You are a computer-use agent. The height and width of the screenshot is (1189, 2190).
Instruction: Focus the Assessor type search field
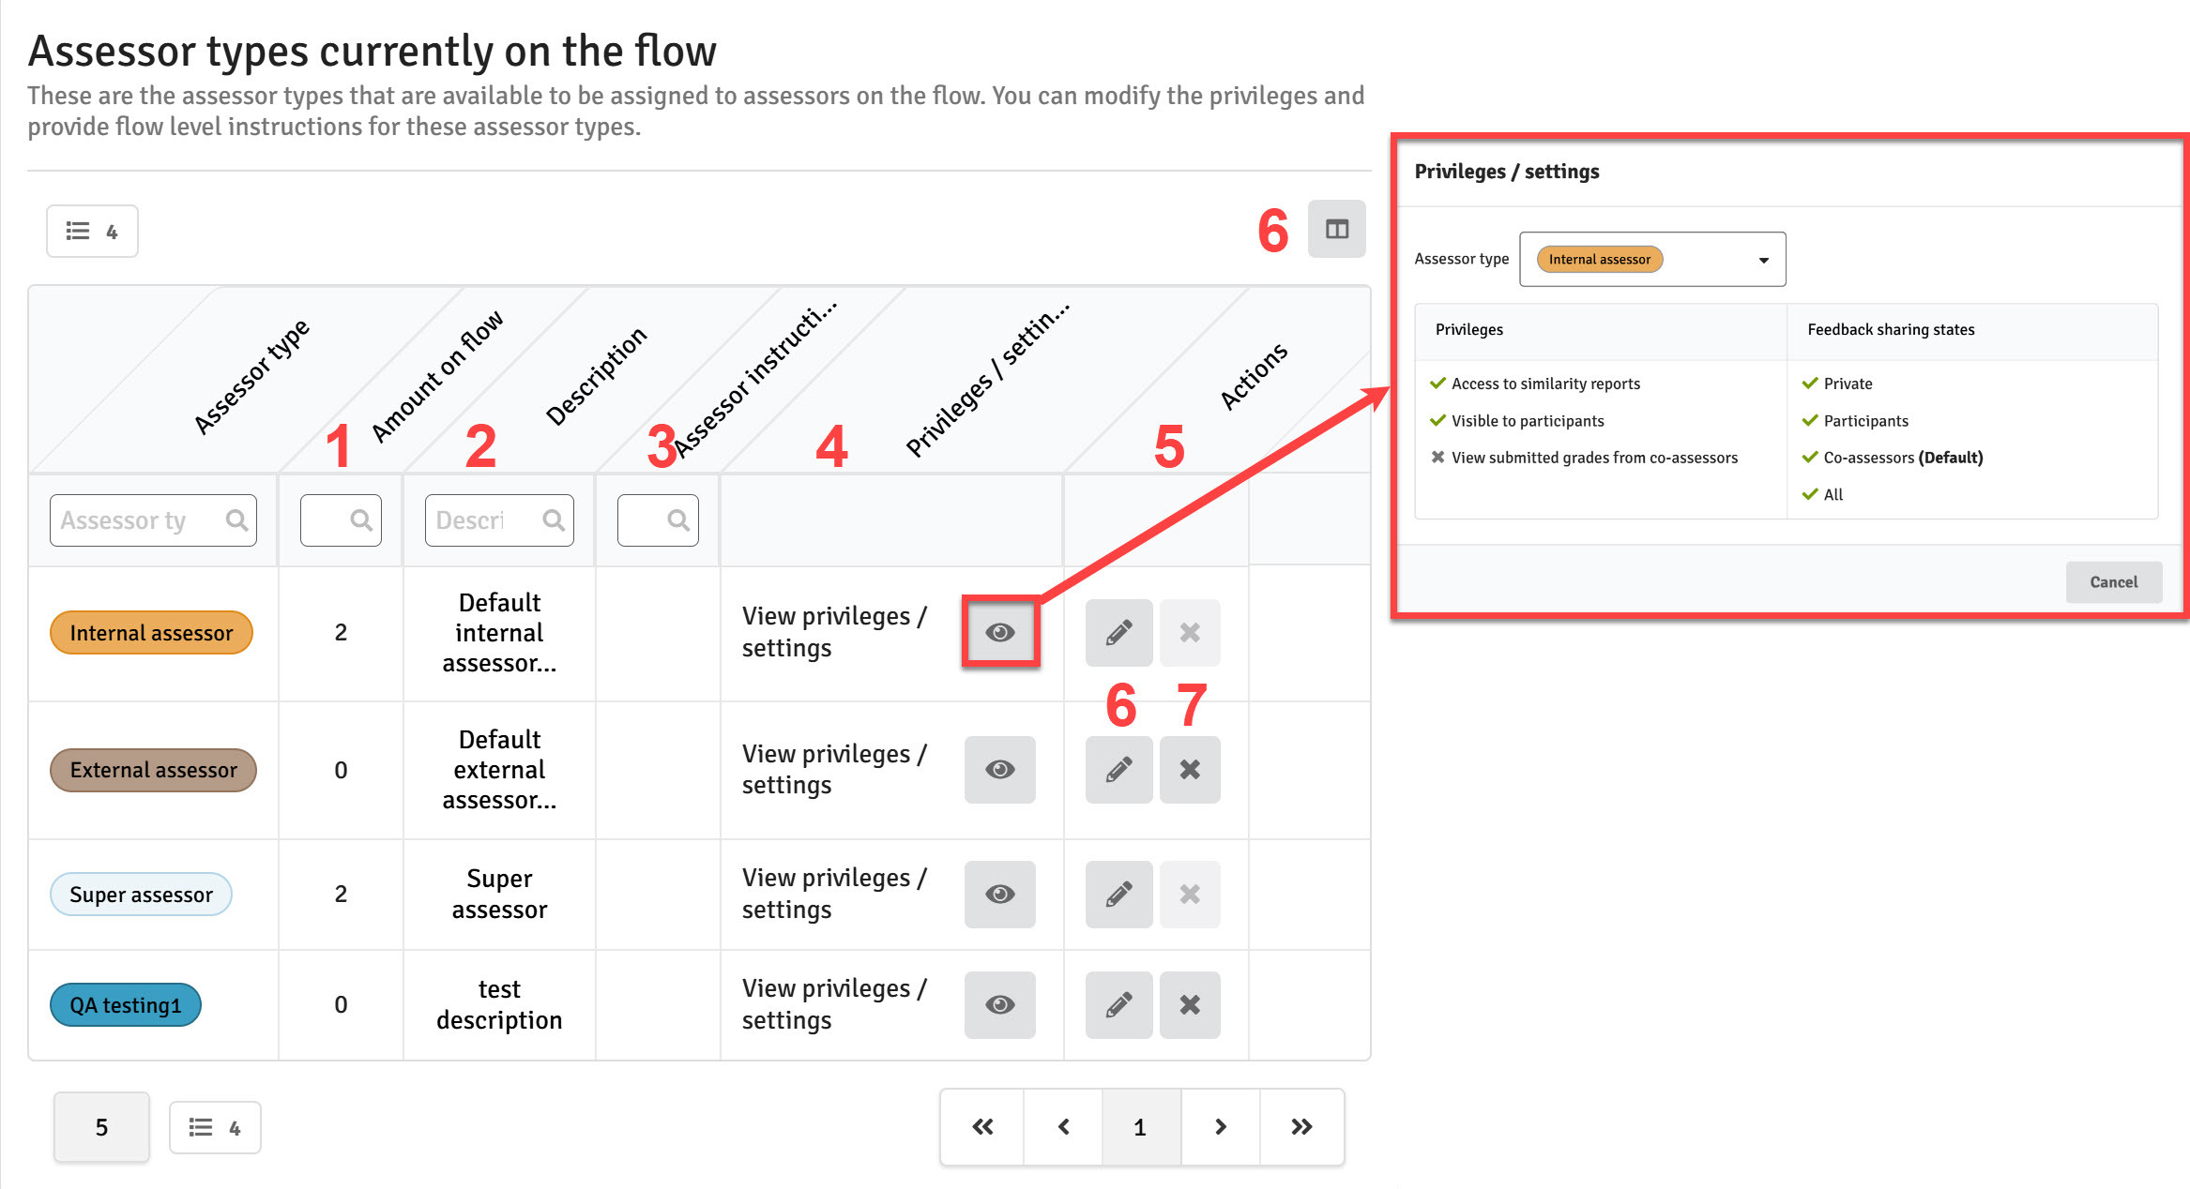pos(153,520)
